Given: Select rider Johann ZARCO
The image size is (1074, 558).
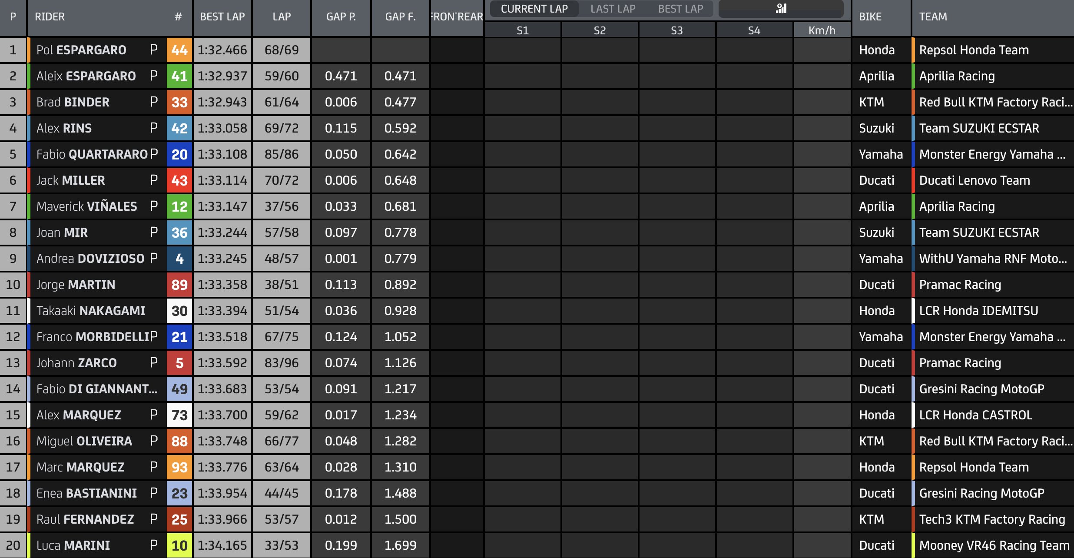Looking at the screenshot, I should coord(76,363).
